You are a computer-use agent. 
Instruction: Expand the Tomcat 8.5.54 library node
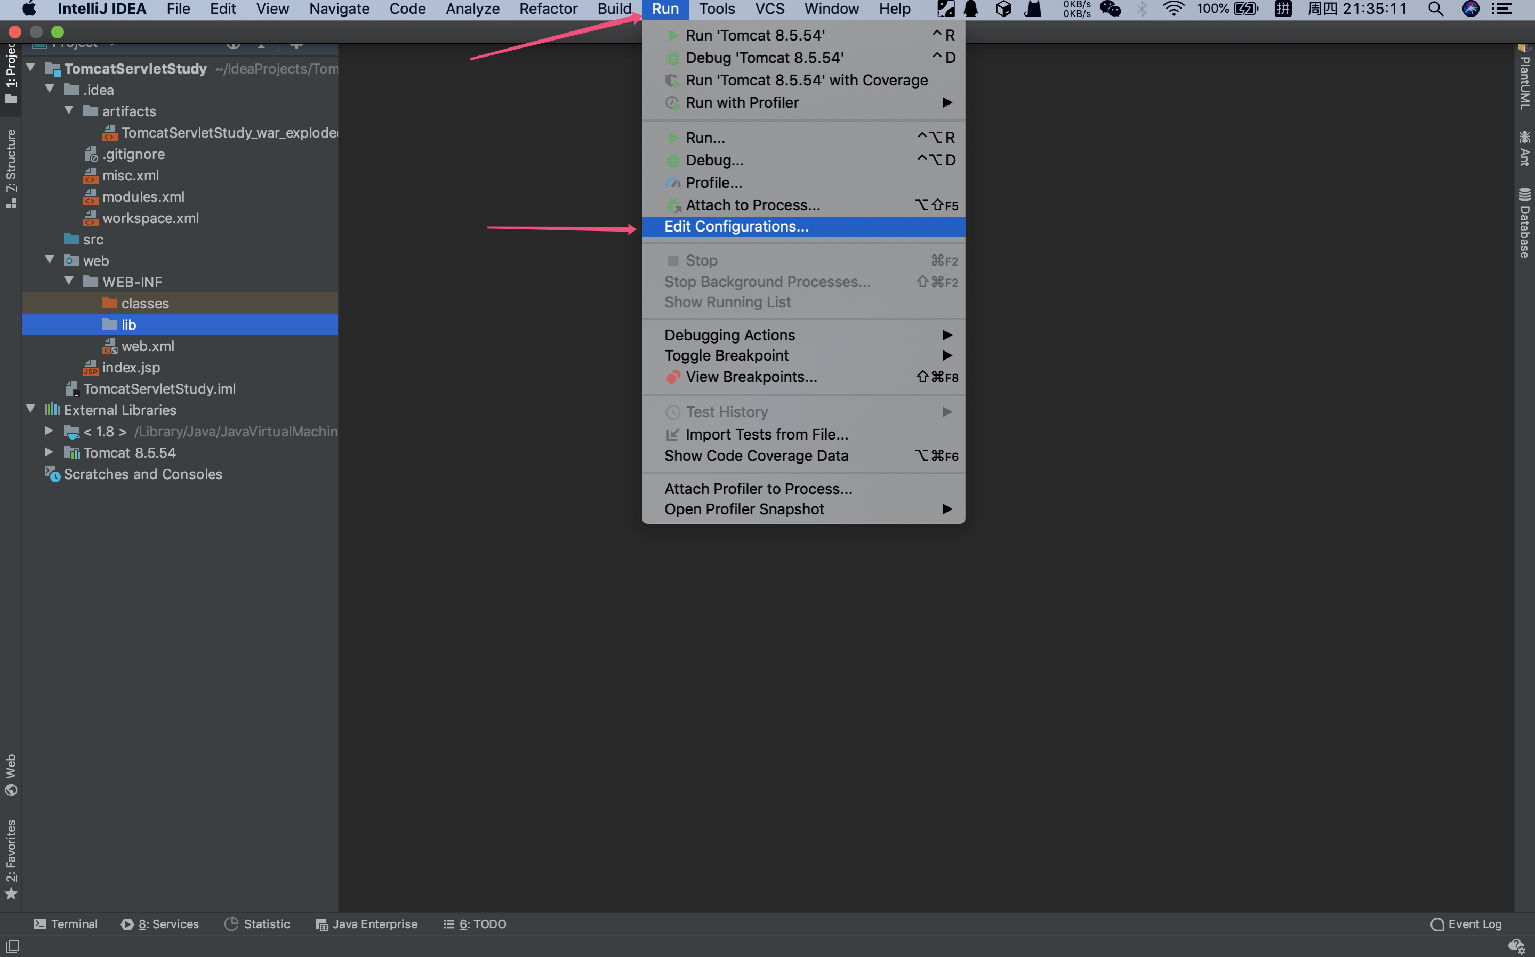[x=49, y=452]
